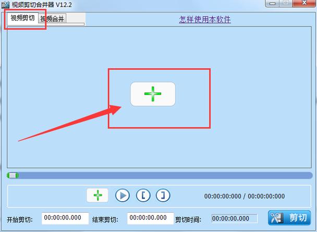Click the scissors film icon on cut button
Image resolution: width=317 pixels, height=232 pixels.
click(x=277, y=218)
